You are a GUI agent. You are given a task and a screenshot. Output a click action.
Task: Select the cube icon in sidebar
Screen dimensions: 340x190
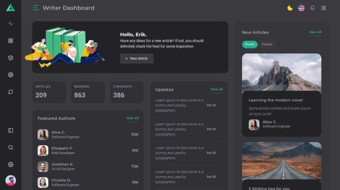click(x=11, y=58)
